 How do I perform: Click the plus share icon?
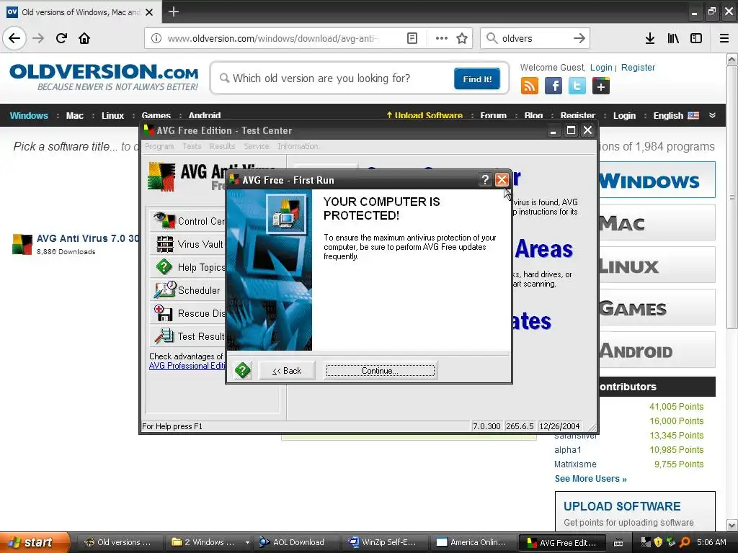pyautogui.click(x=601, y=86)
